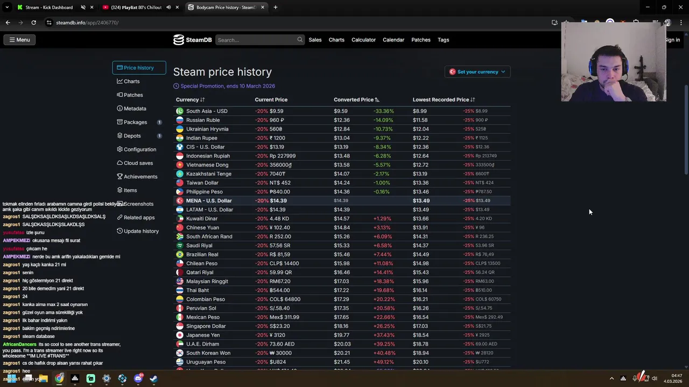Select the Russian Ruble row name
This screenshot has width=689, height=387.
[203, 120]
